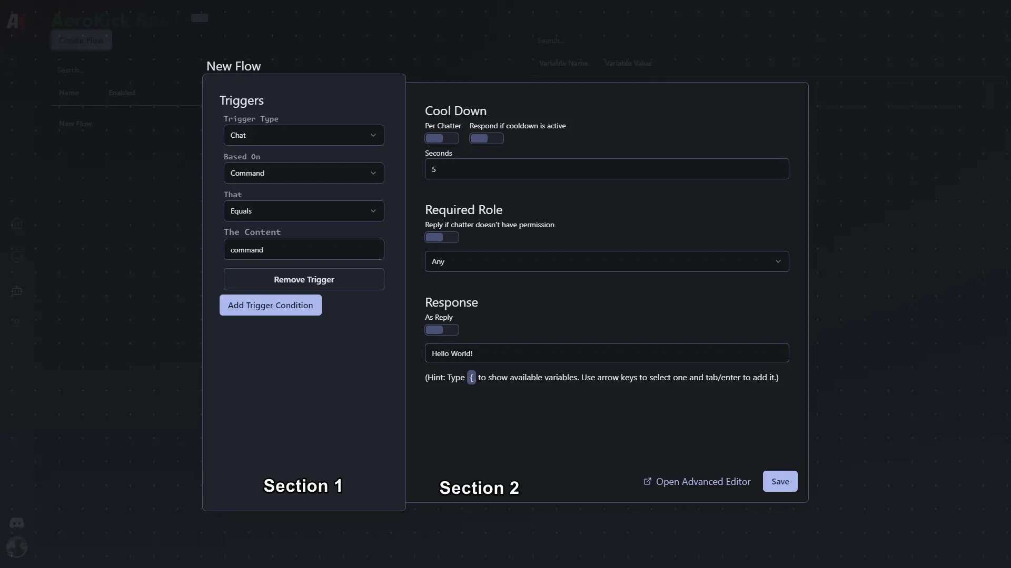
Task: Click the Add Trigger Condition button
Action: (x=270, y=305)
